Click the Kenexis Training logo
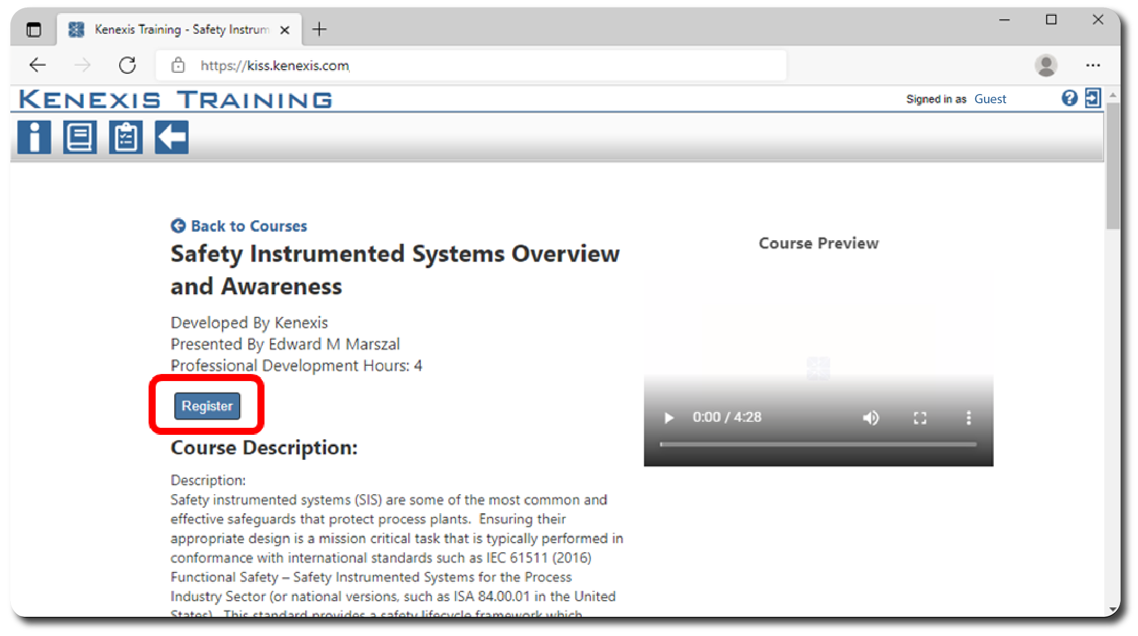This screenshot has height=636, width=1138. (176, 99)
